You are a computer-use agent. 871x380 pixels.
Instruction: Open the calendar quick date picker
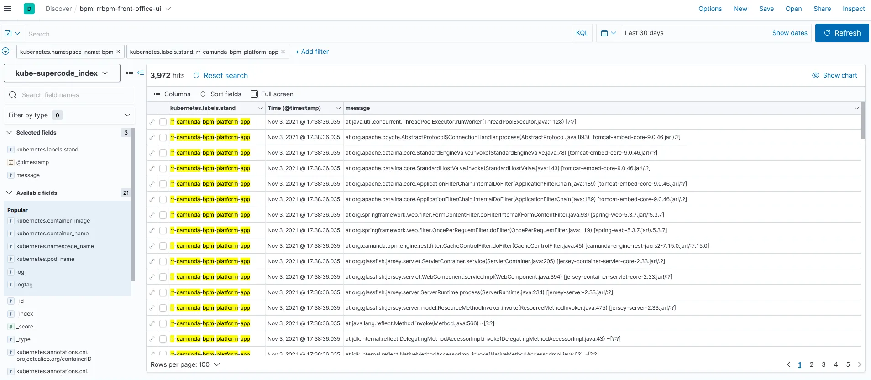(609, 33)
